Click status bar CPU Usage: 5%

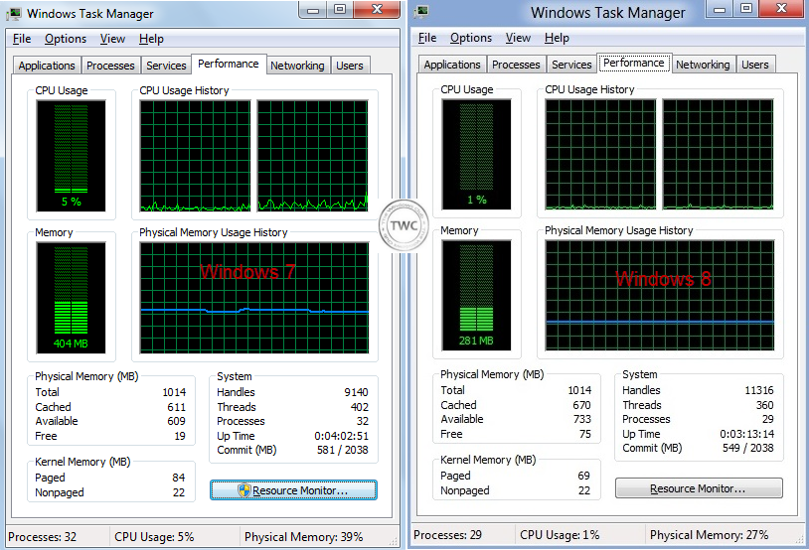click(154, 537)
